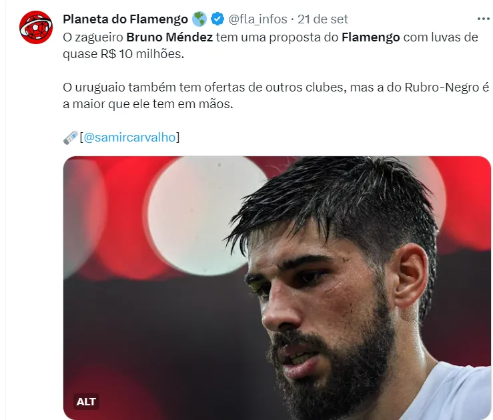This screenshot has height=420, width=493.
Task: Click the 21 de set timestamp
Action: pos(323,19)
